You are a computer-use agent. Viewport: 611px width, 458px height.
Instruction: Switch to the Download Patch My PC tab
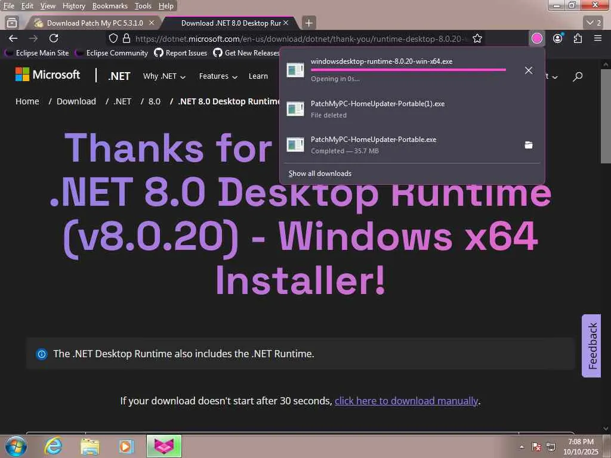[x=94, y=23]
